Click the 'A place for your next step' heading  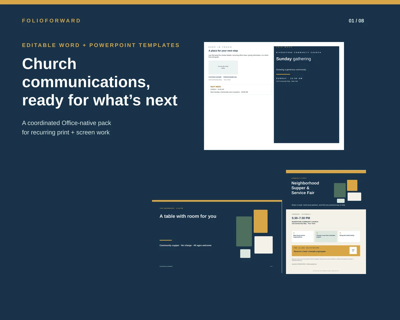[223, 51]
